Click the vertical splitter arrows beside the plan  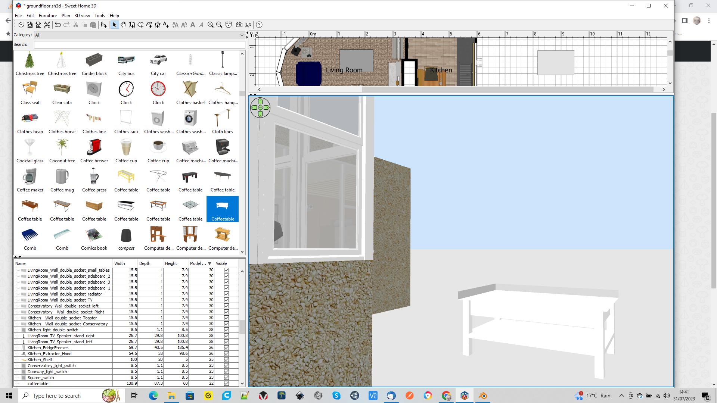tap(247, 34)
